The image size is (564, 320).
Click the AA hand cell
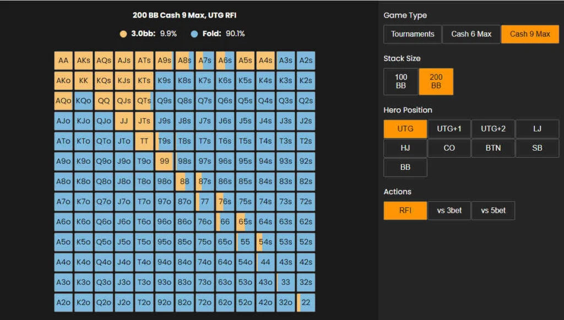(63, 60)
